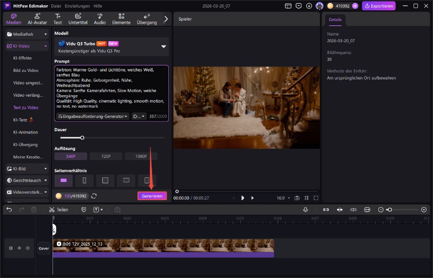Open the Einstellungen menu

pyautogui.click(x=77, y=5)
